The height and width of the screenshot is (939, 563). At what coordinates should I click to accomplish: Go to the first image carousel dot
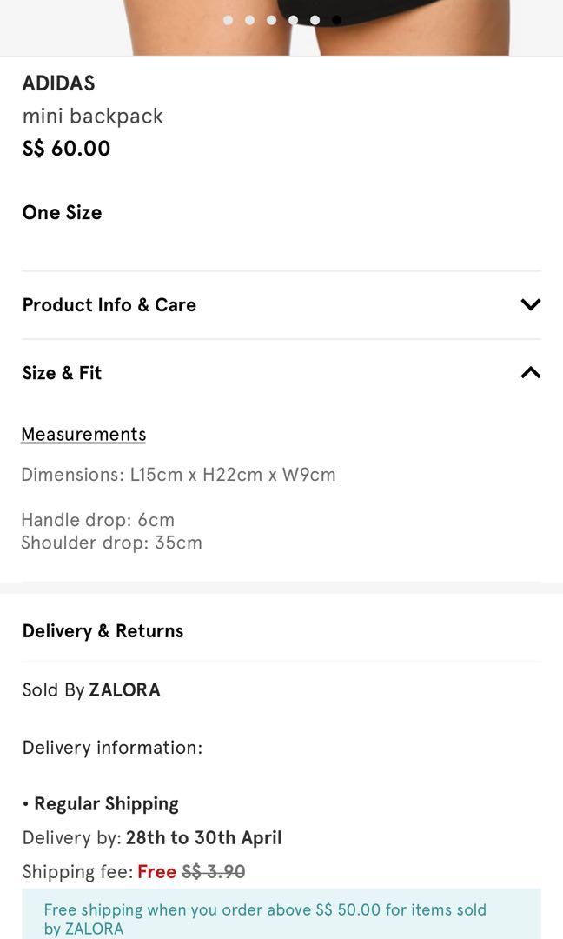tap(228, 20)
